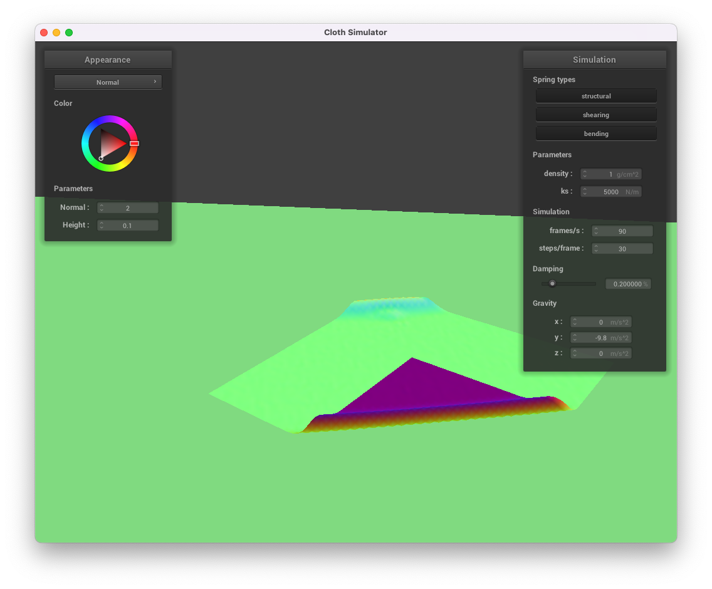This screenshot has height=589, width=712.
Task: Click inside the red color triangle
Action: [x=110, y=143]
